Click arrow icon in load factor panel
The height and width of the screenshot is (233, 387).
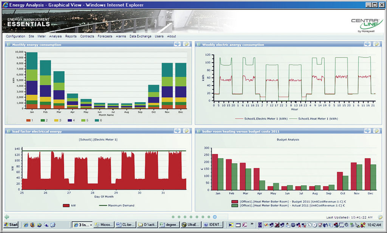point(177,131)
